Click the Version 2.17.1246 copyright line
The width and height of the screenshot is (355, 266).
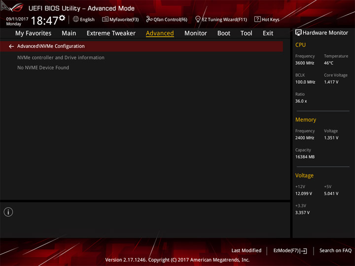(x=177, y=260)
